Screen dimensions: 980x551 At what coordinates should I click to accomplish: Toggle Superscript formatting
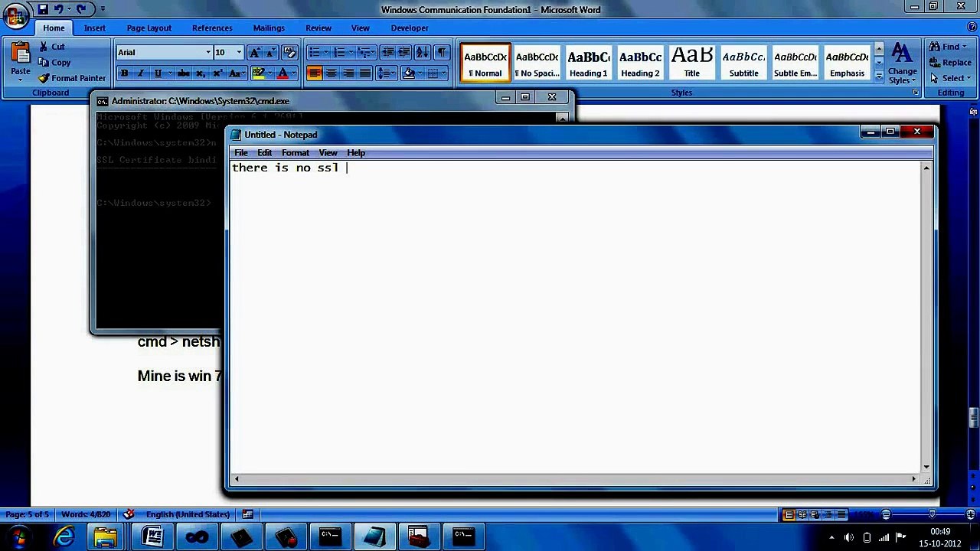tap(217, 73)
